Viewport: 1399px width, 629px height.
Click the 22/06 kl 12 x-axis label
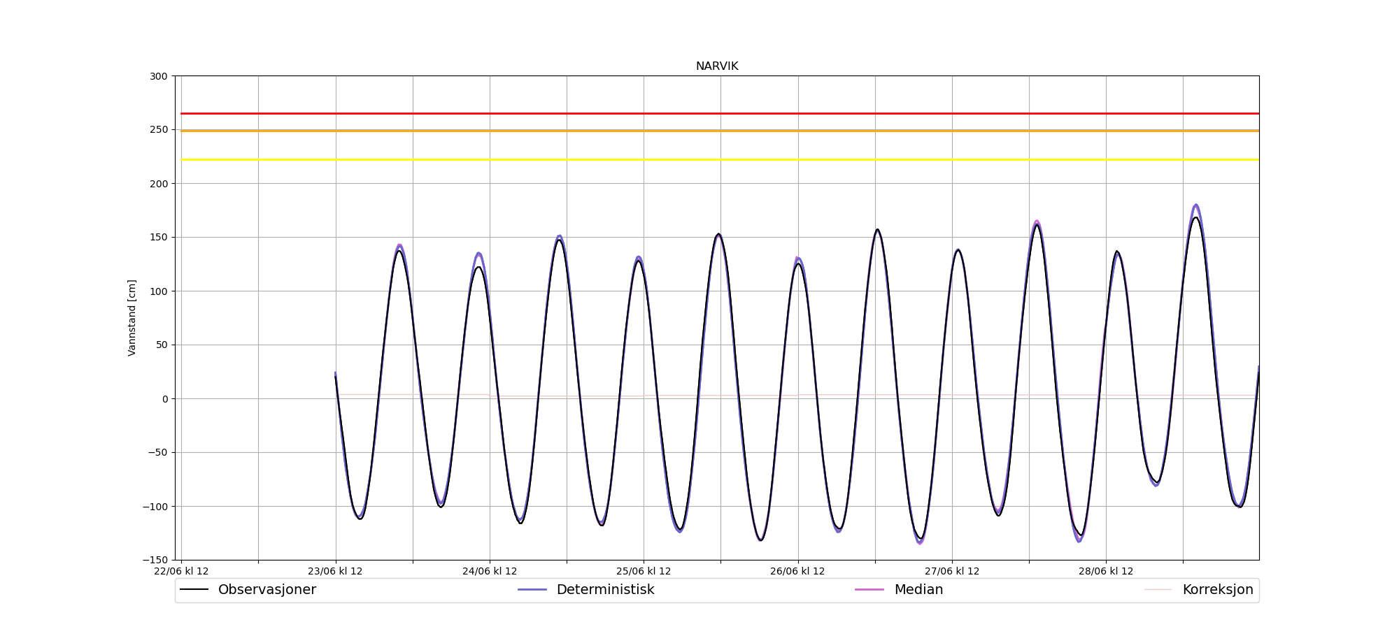click(x=181, y=571)
